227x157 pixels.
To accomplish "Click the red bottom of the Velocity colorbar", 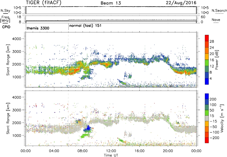I will pyautogui.click(x=207, y=140).
